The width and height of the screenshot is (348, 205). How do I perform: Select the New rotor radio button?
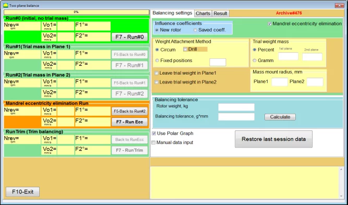(x=157, y=30)
